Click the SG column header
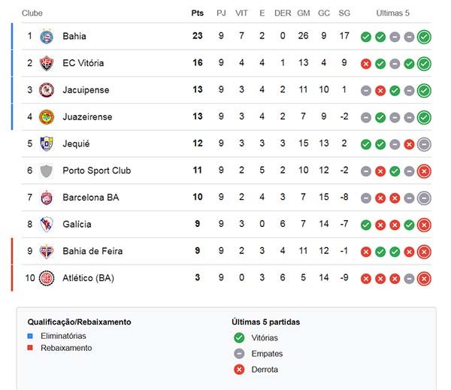The image size is (451, 390). (x=344, y=13)
